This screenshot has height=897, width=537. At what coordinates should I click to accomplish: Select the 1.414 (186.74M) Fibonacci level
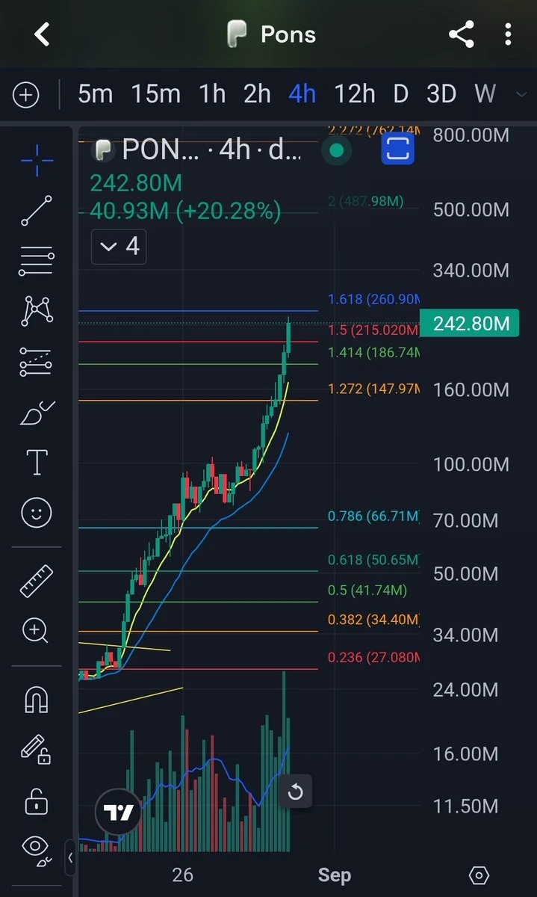(x=373, y=353)
